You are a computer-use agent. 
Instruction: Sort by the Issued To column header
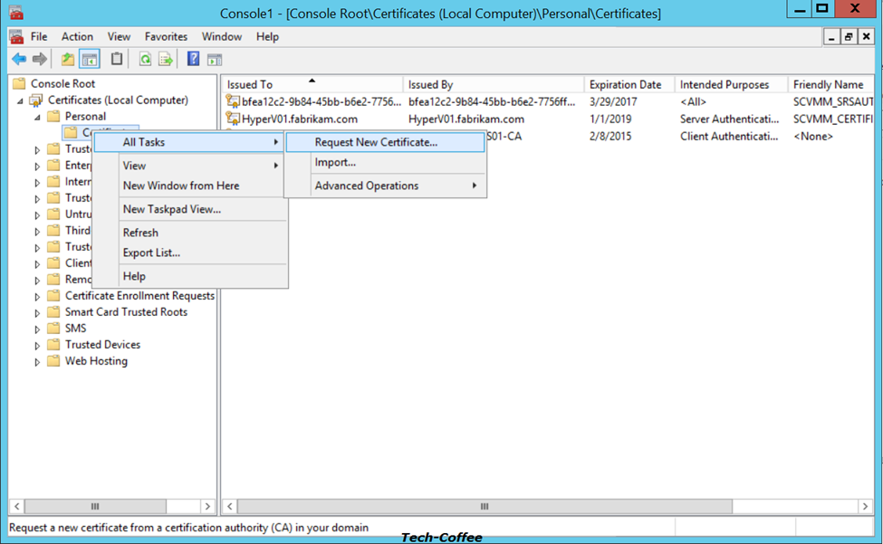point(312,84)
